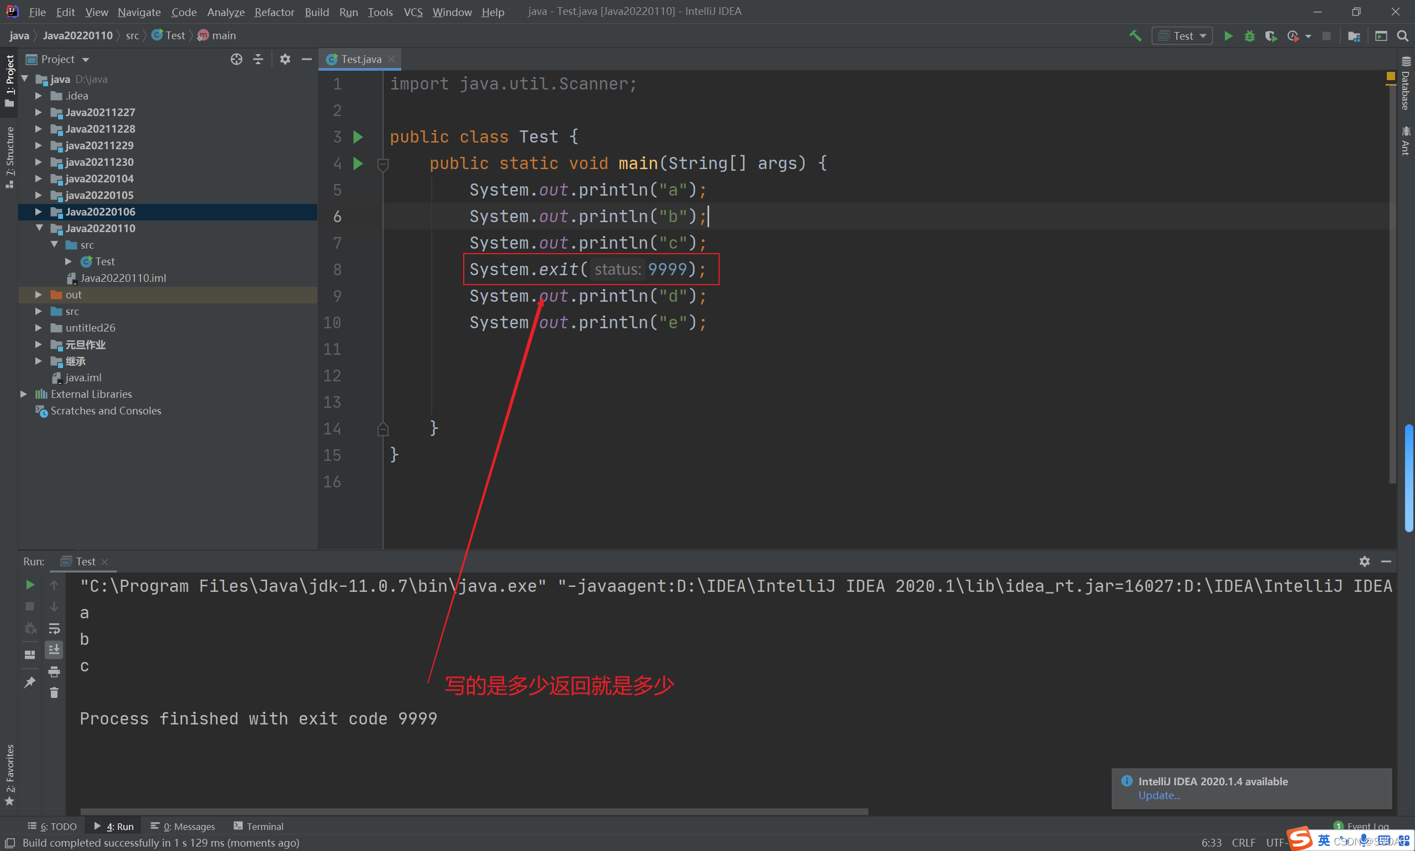Click the Up the Stack Trace arrow

[x=54, y=585]
